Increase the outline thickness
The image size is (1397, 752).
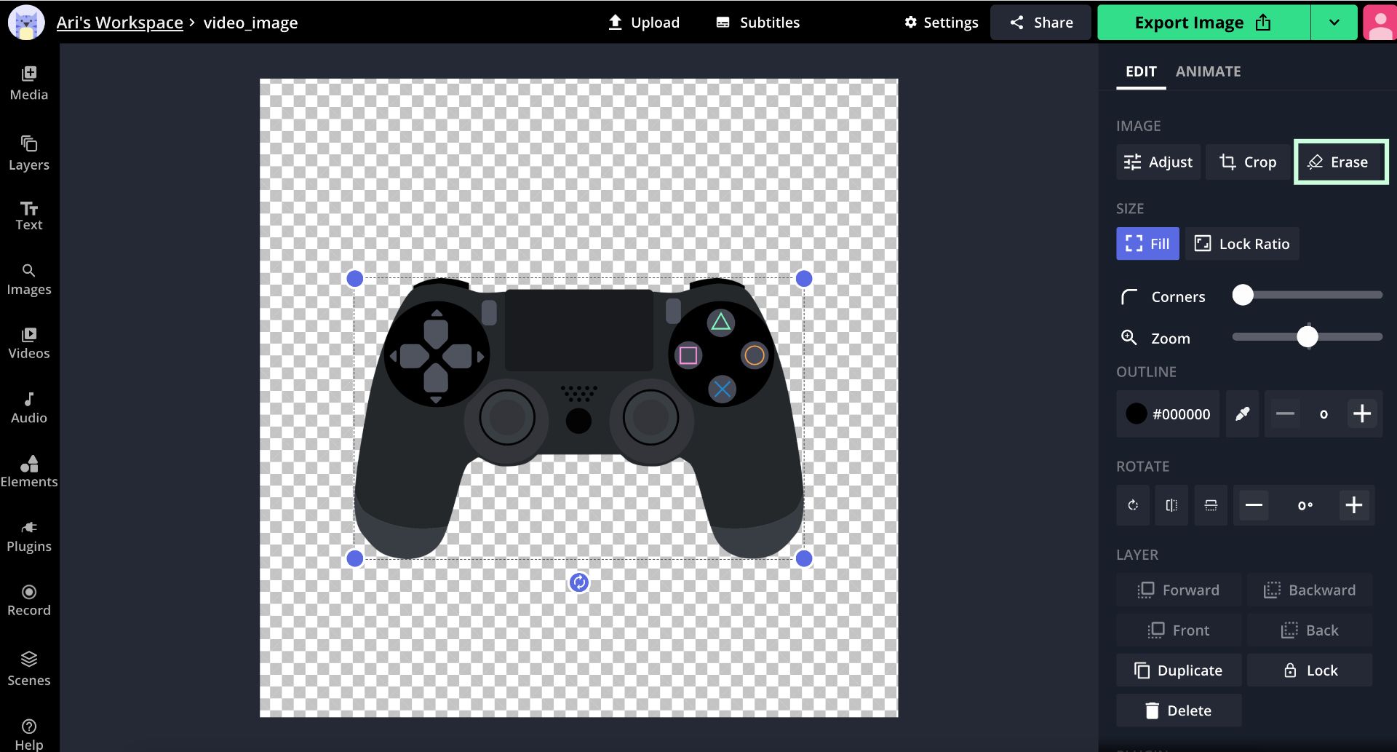pos(1362,414)
